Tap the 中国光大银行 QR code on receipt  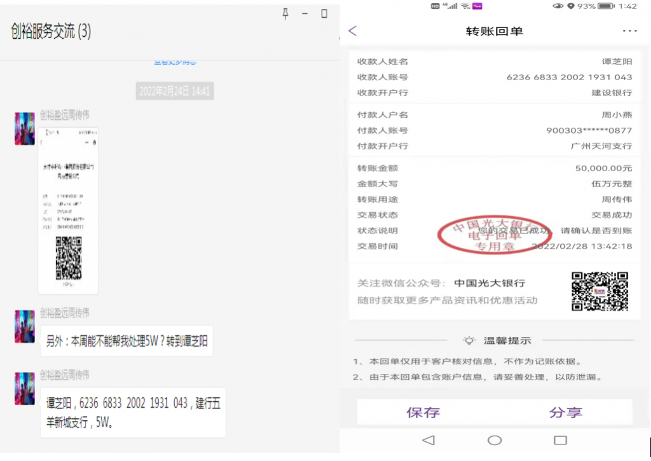[x=600, y=291]
